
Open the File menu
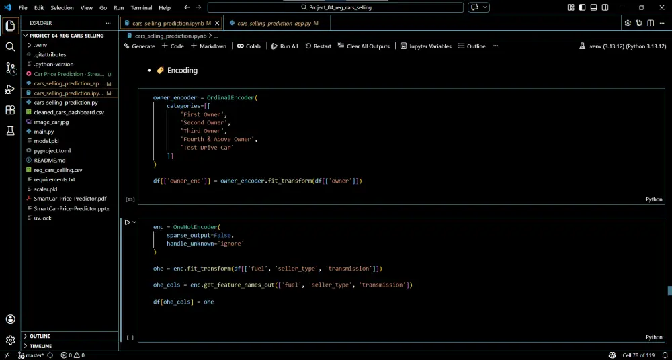pyautogui.click(x=23, y=7)
